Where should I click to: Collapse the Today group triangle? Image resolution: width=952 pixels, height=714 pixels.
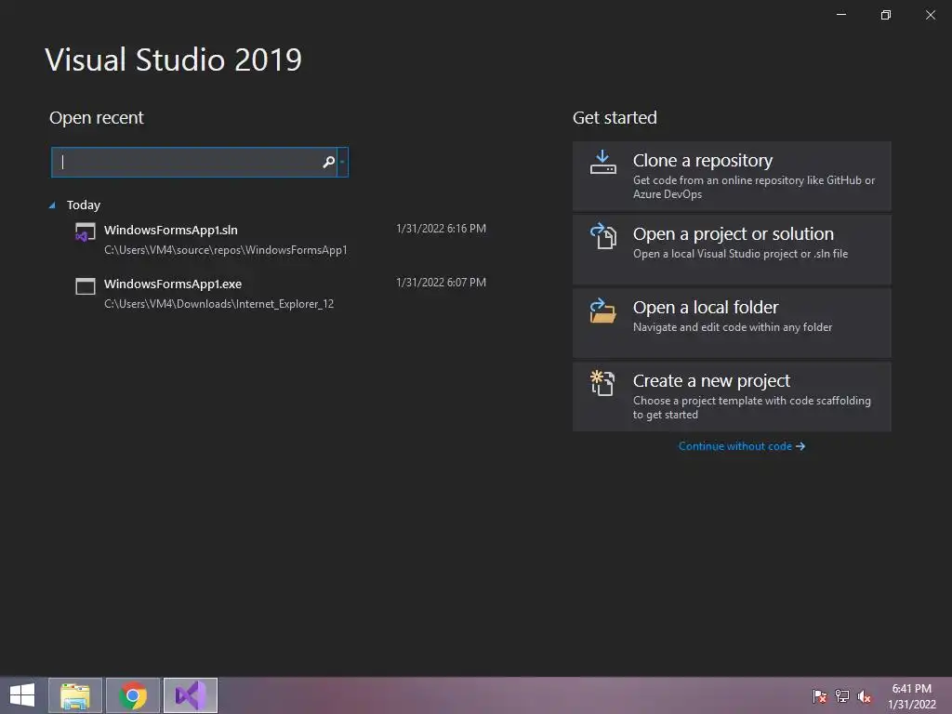coord(52,205)
